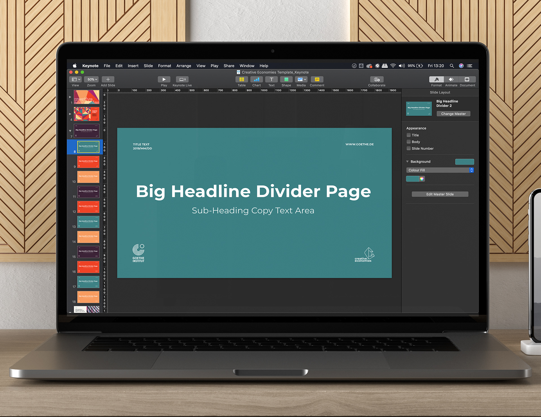Open the Arrange menu

point(183,66)
